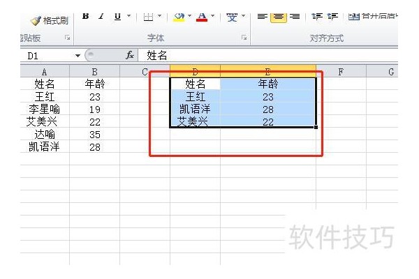Select cell 凯语洋 in column A
419x279 pixels.
[x=45, y=146]
